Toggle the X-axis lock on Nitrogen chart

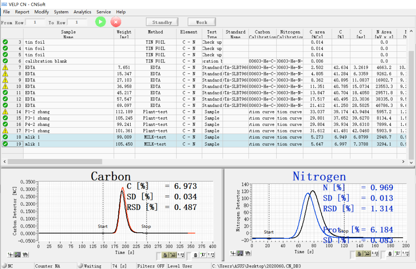pos(359,254)
